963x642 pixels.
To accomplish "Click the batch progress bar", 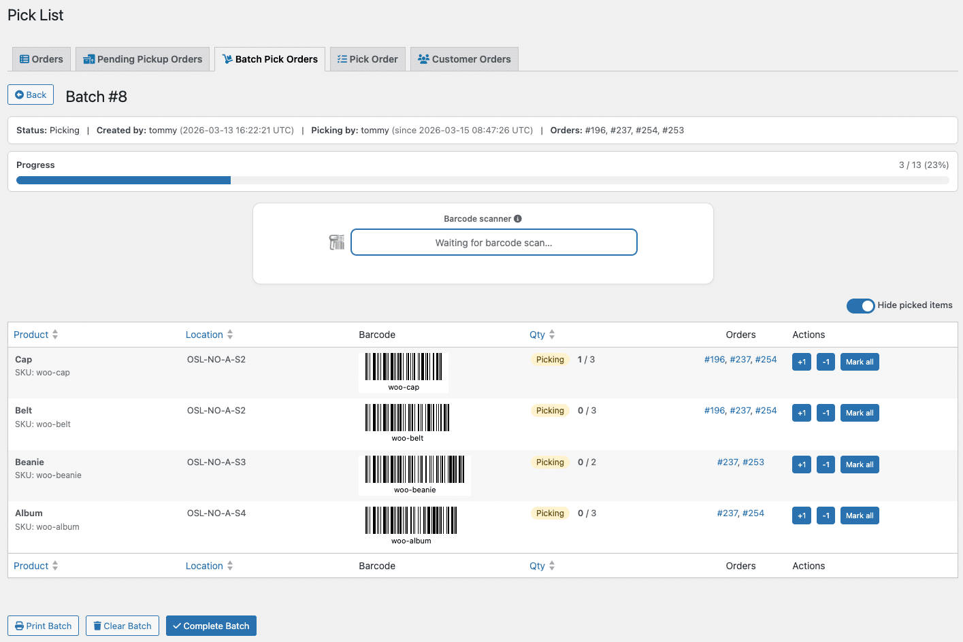I will click(x=482, y=180).
